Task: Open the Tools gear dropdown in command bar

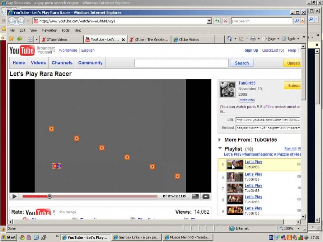Action: point(290,39)
